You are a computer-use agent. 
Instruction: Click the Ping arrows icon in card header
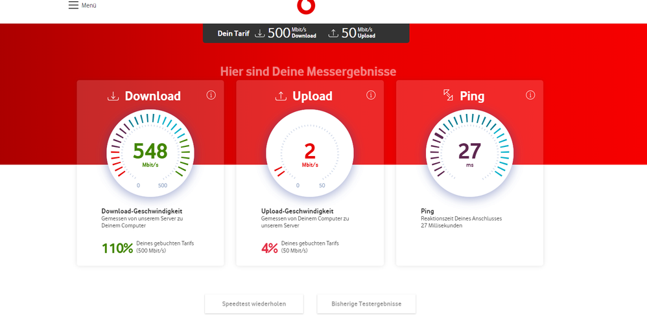448,95
